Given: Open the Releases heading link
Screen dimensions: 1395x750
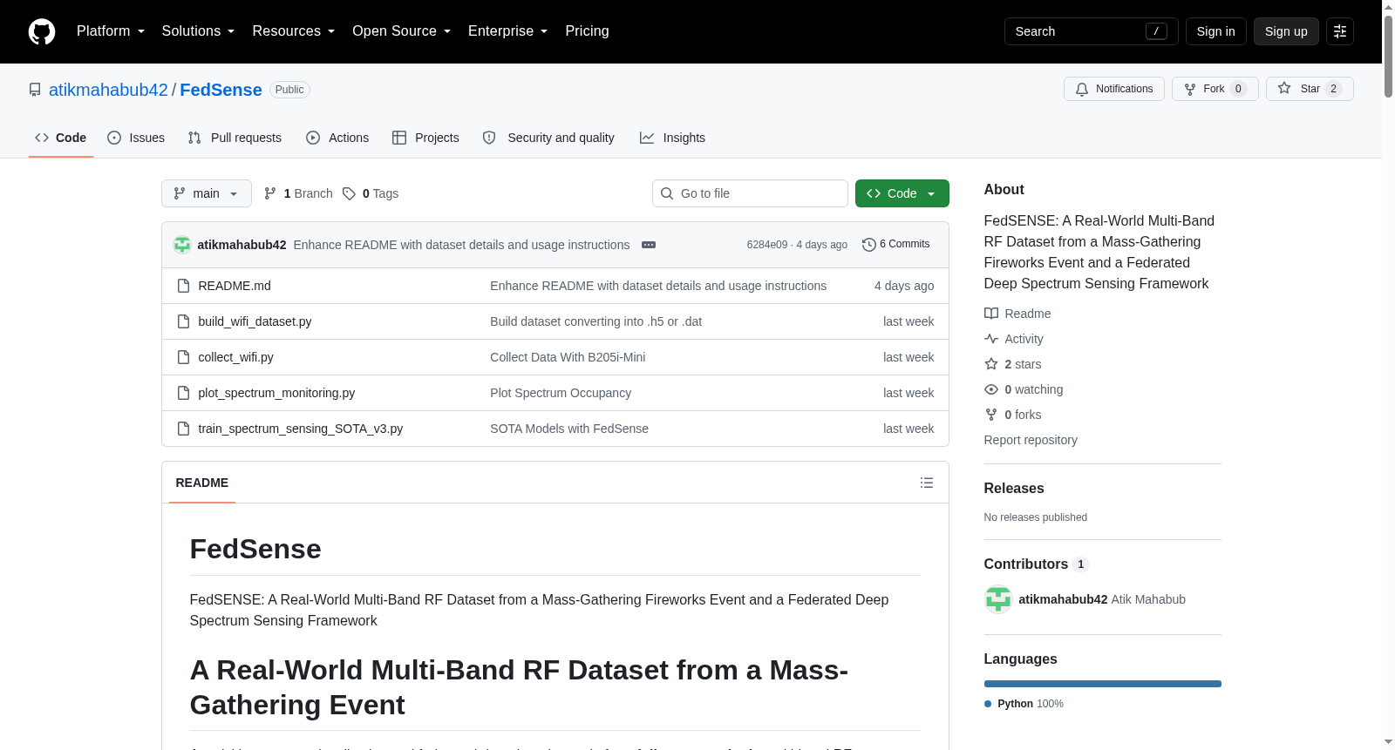Looking at the screenshot, I should tap(1014, 489).
